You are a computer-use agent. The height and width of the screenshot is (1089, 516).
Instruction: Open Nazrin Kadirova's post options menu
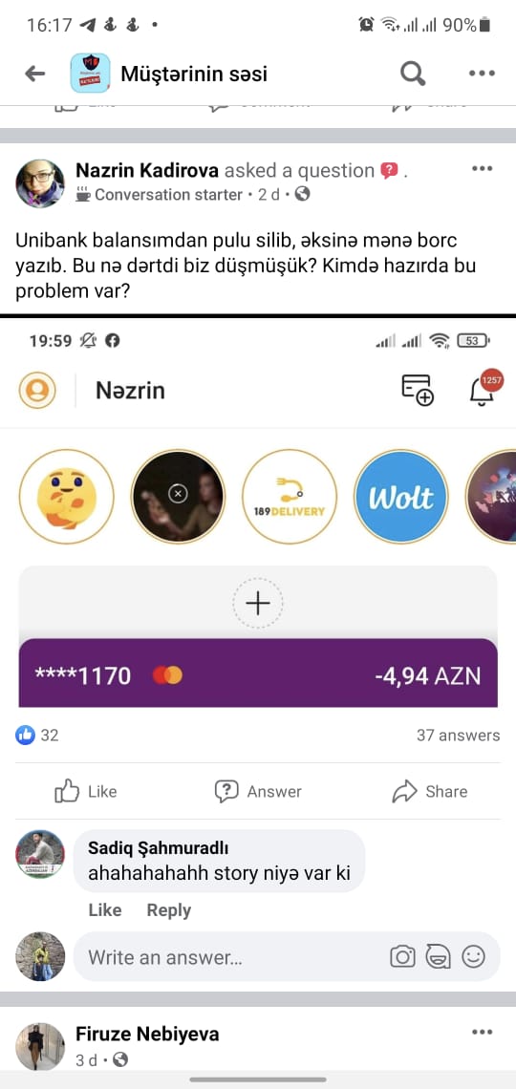(482, 169)
